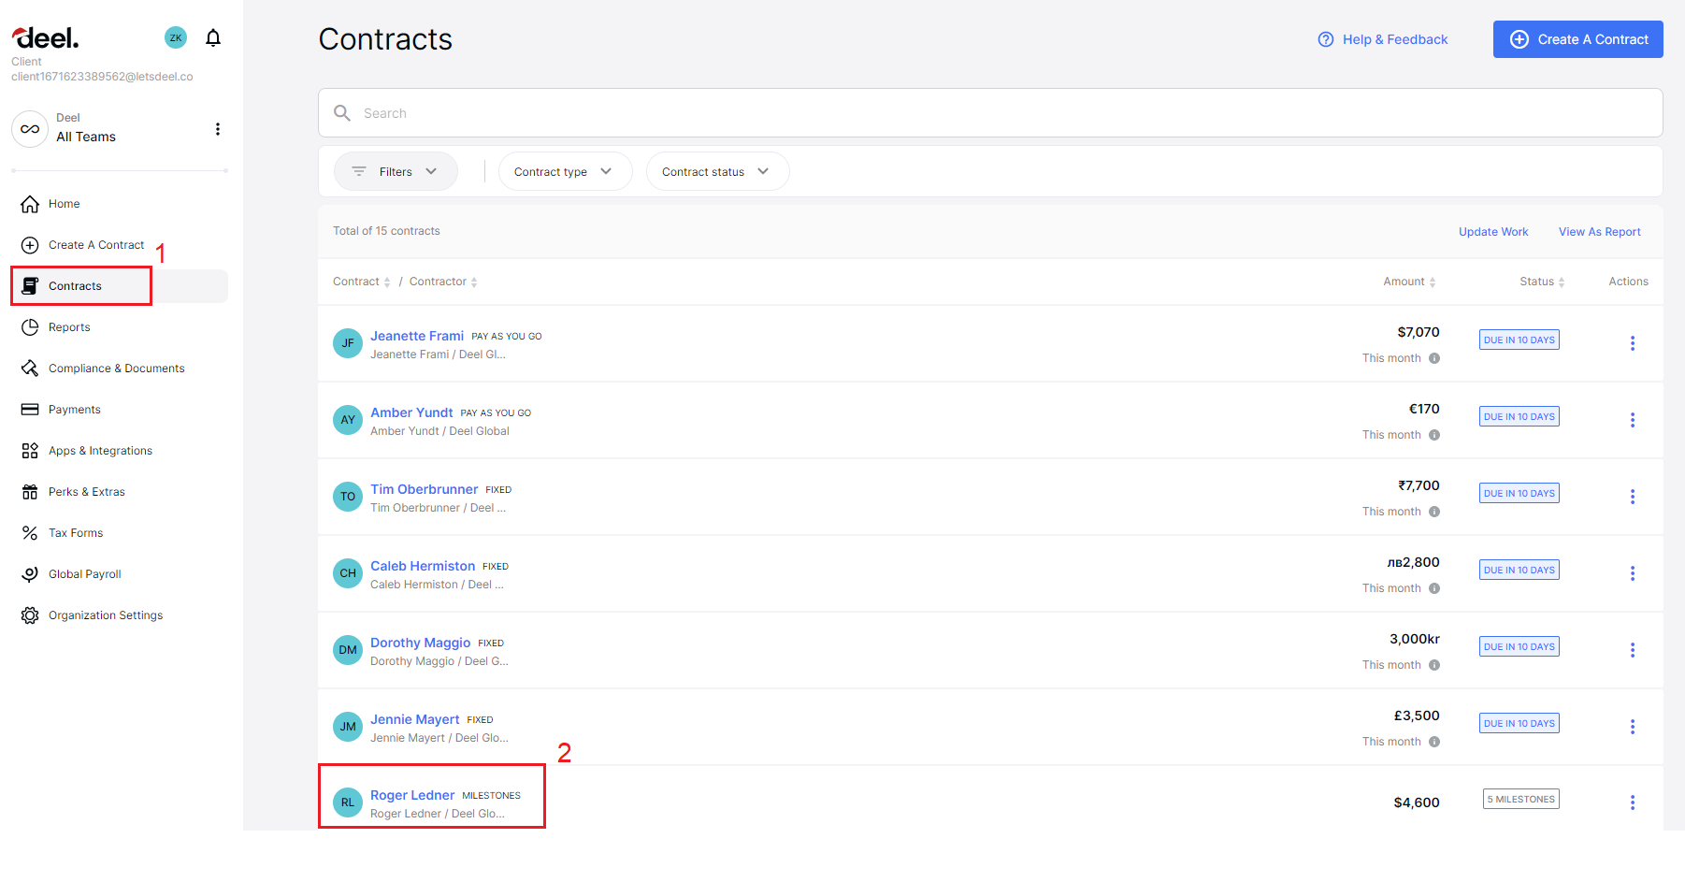Open the Contract status dropdown
The height and width of the screenshot is (882, 1685).
pyautogui.click(x=716, y=171)
